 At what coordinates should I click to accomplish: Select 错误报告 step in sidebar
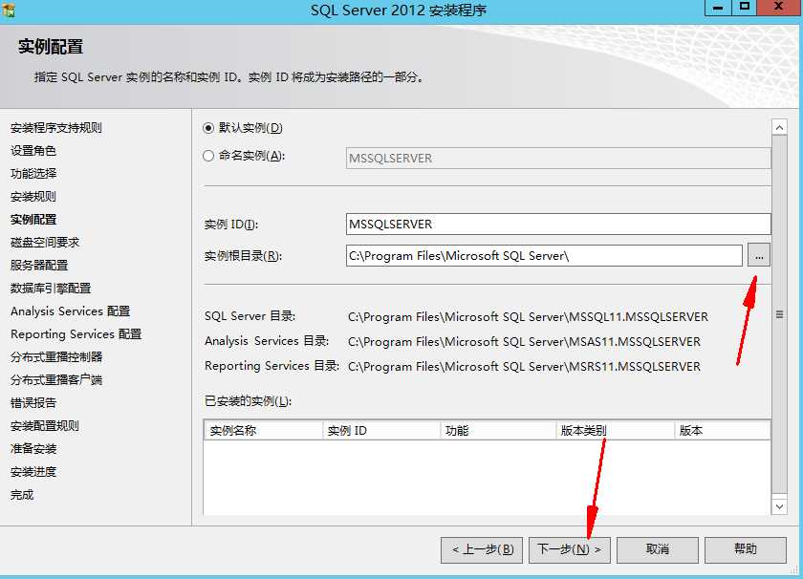point(33,403)
